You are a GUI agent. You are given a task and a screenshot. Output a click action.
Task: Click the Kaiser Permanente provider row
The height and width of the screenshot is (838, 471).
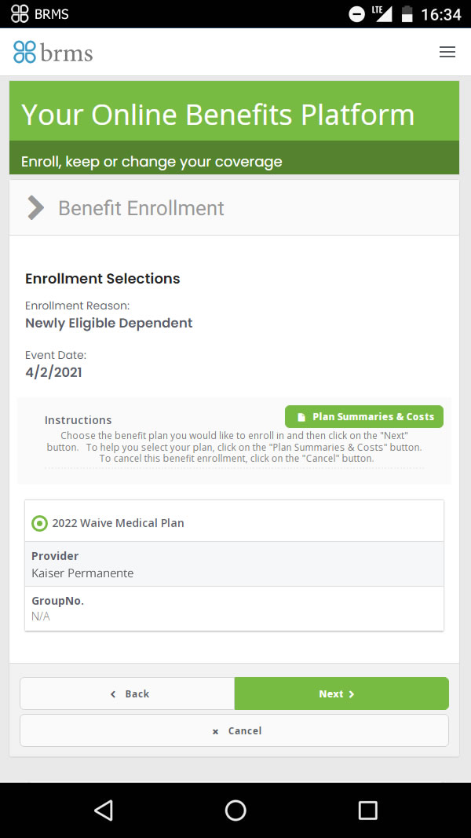235,565
